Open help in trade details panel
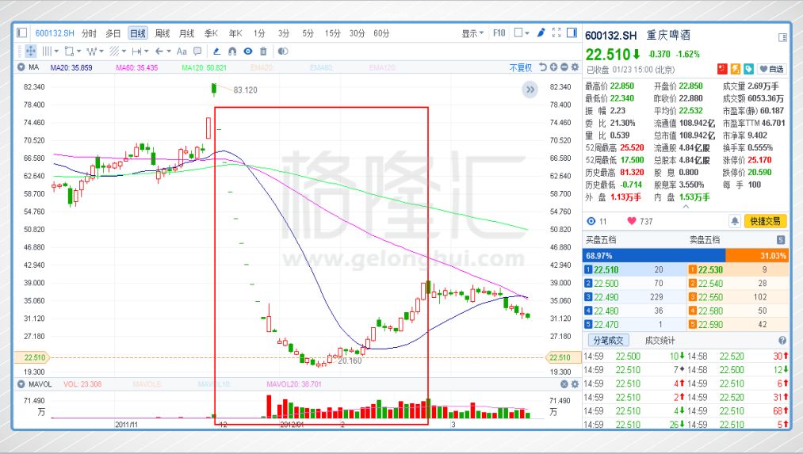803x454 pixels. pos(782,341)
